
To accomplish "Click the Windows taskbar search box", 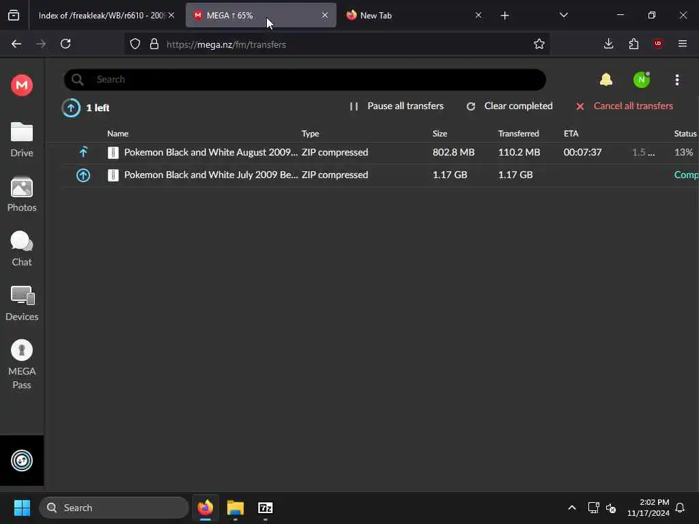I will 114,508.
